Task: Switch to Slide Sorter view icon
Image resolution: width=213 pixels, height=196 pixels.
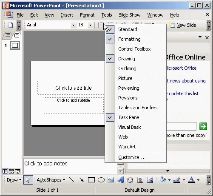Action: click(x=11, y=171)
